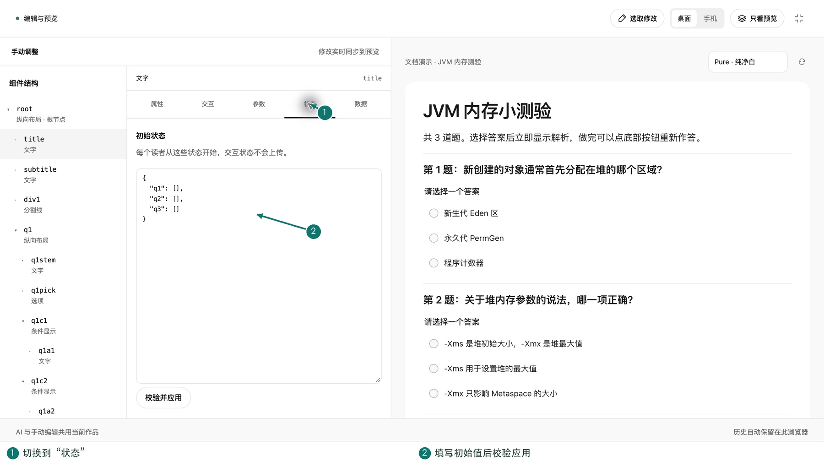Select the div1 分割线 tree item

tap(63, 205)
